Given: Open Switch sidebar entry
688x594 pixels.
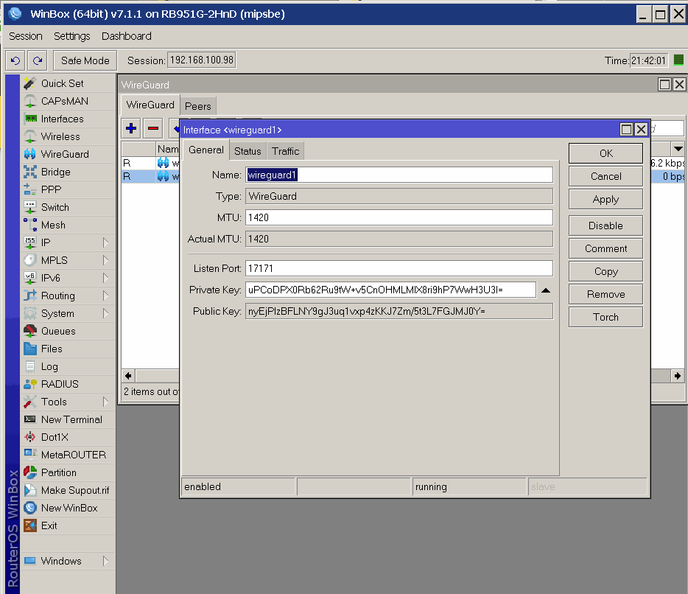Looking at the screenshot, I should click(x=68, y=207).
